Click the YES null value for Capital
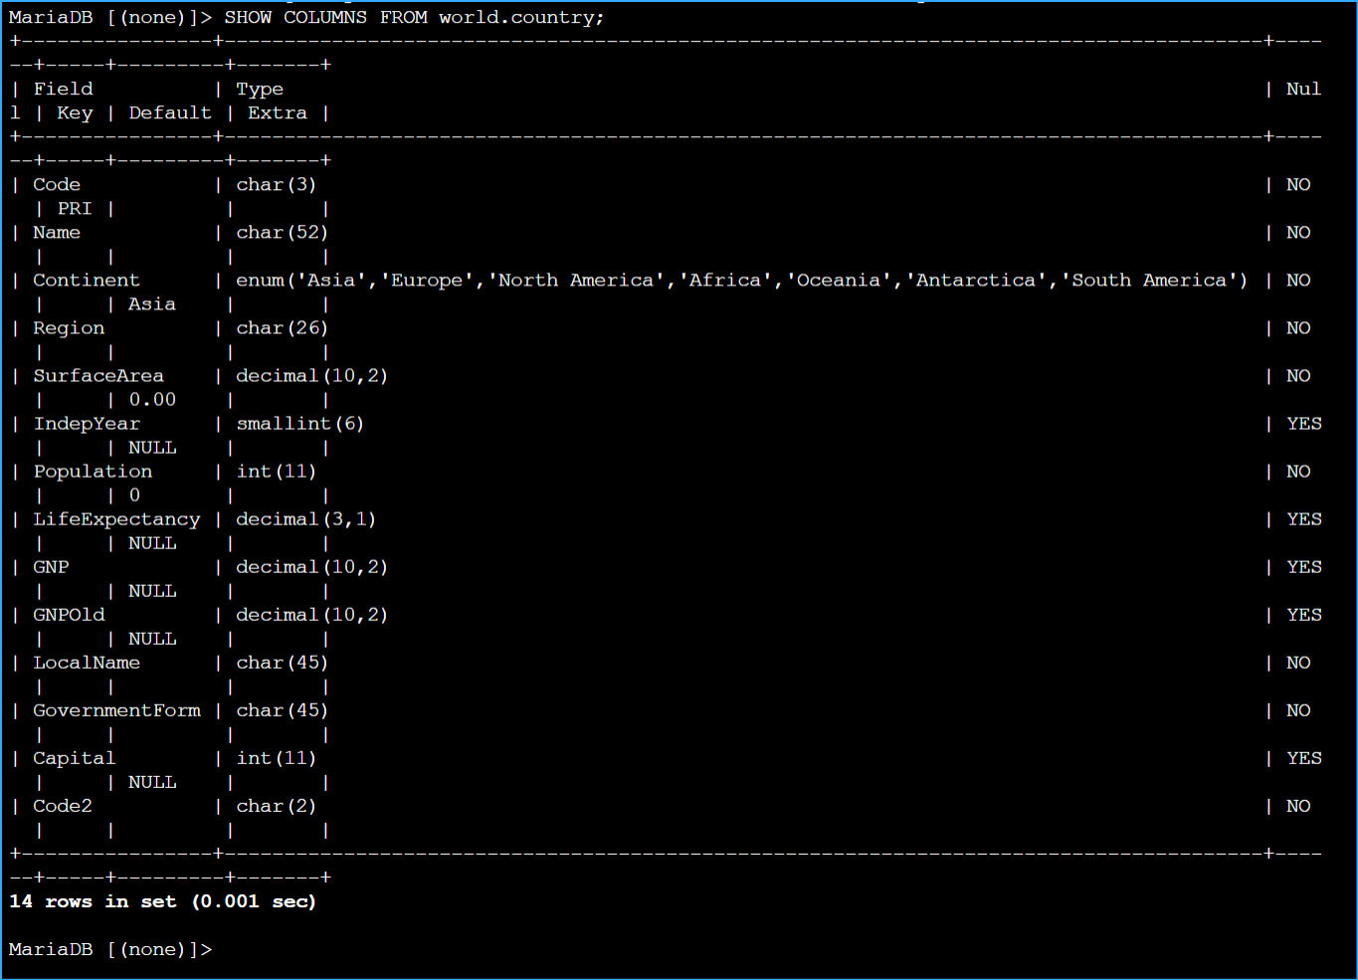This screenshot has width=1358, height=980. coord(1303,758)
